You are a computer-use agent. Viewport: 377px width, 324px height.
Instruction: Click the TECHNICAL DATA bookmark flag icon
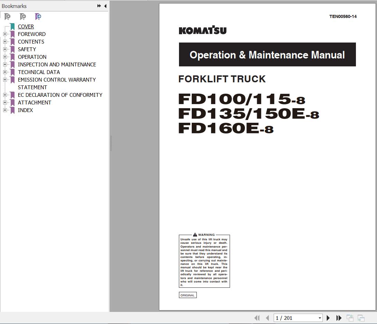12,72
